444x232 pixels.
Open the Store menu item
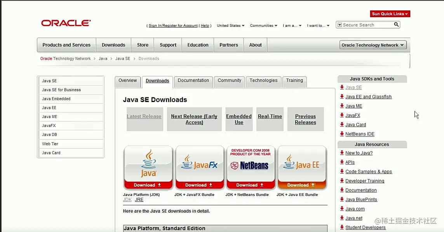click(143, 45)
